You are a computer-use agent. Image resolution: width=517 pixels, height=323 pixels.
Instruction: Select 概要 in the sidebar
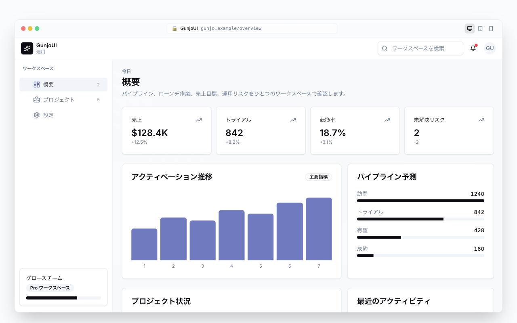(63, 84)
